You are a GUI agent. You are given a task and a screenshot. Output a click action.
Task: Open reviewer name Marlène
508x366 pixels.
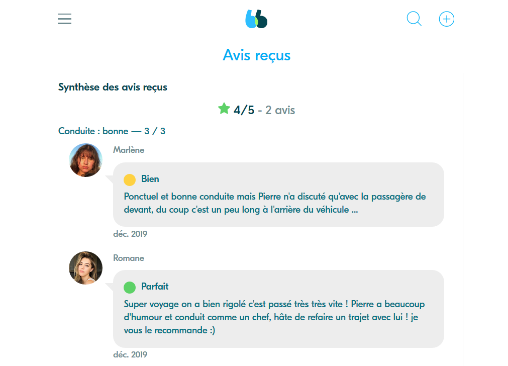point(129,150)
